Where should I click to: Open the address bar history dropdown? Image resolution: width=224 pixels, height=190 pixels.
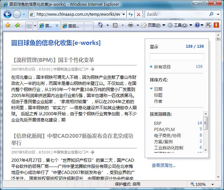click(124, 14)
